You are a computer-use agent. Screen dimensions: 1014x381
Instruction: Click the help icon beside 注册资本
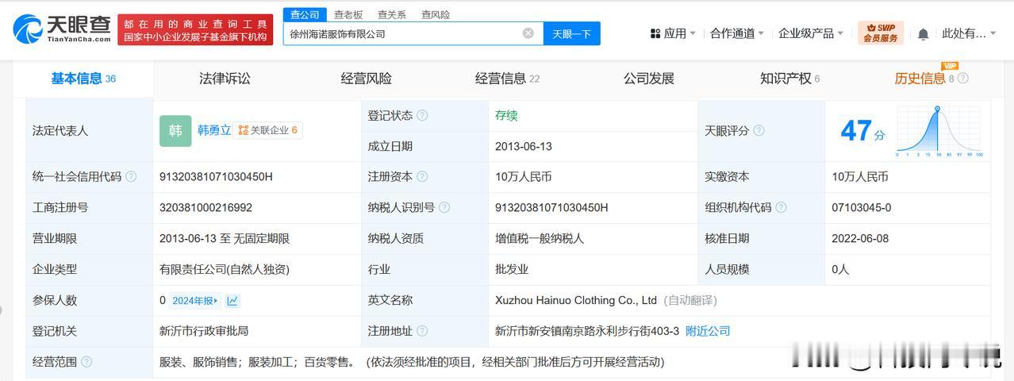coord(422,176)
